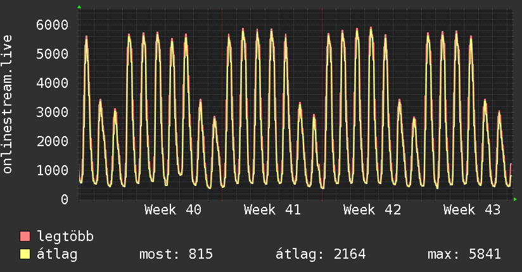The width and height of the screenshot is (522, 272).
Task: Click the yellow átlag legend swatch
Action: point(25,254)
